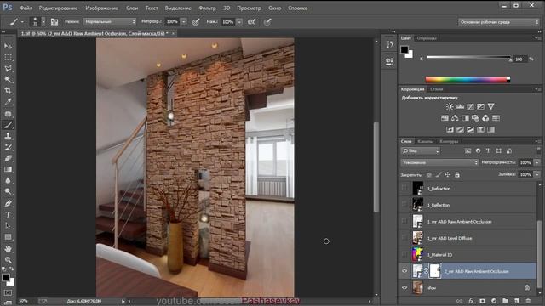This screenshot has height=306, width=545.
Task: Show 1_mr A&D Level Diffuse layer
Action: [404, 238]
